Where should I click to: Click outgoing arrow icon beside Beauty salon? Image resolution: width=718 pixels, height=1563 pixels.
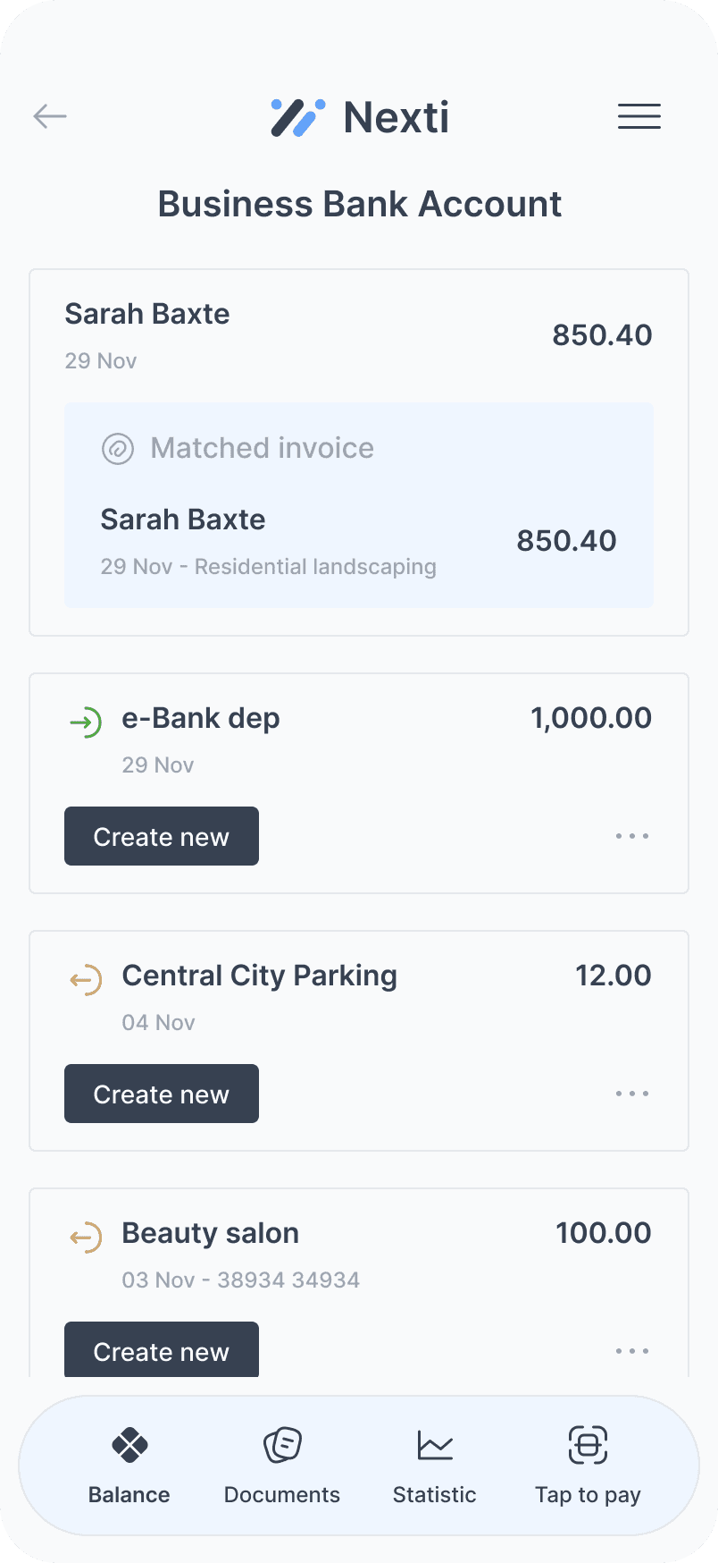pyautogui.click(x=86, y=1237)
